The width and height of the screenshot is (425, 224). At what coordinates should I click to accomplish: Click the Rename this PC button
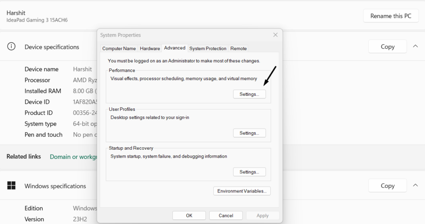(391, 16)
